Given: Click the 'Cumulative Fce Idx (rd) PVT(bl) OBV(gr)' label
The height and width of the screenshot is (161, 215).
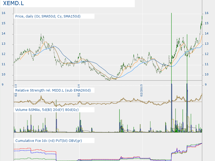Looking at the screenshot, I should [x=48, y=141].
